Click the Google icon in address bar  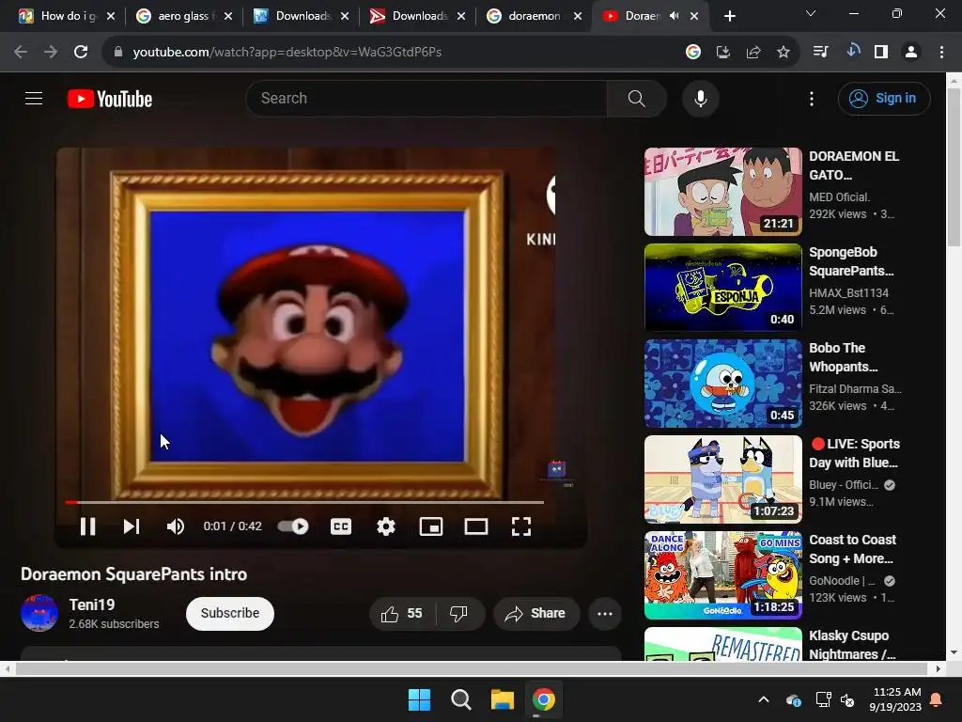pos(692,52)
